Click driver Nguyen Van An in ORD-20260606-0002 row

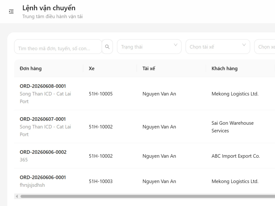[159, 156]
